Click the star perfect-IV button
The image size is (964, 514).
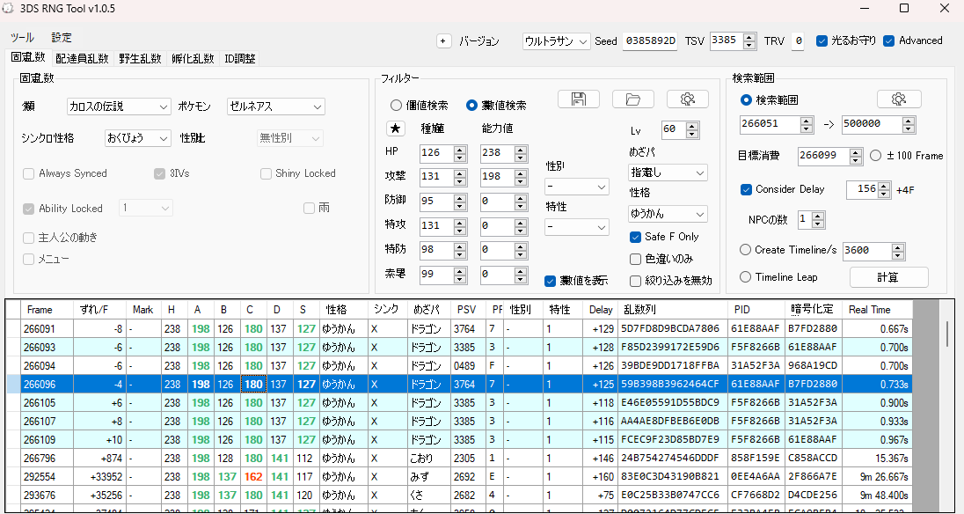(x=395, y=128)
